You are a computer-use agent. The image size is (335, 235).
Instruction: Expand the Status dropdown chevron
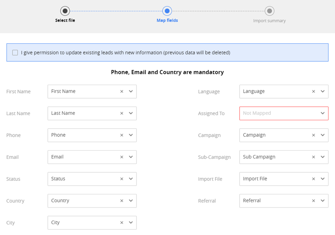(x=131, y=179)
